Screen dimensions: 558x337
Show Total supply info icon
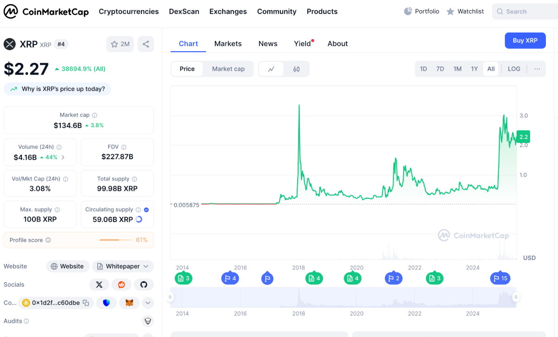134,179
